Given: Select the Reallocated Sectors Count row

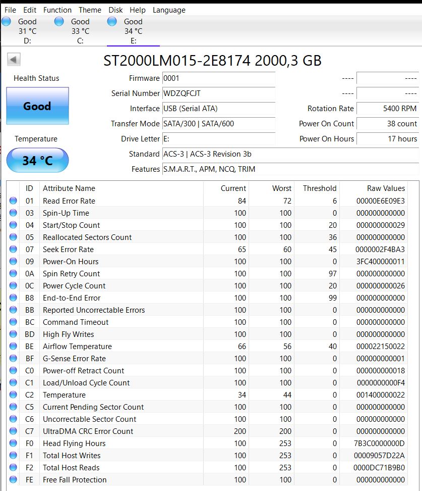Looking at the screenshot, I should point(87,237).
